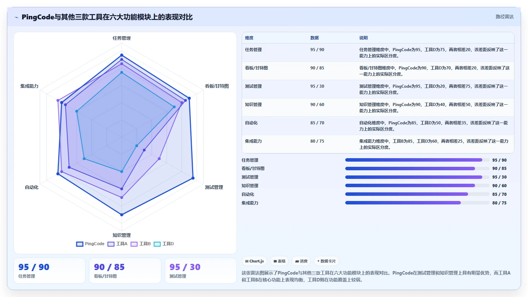Open the 90 / 85 看板/甘特图 stat card

pyautogui.click(x=125, y=271)
